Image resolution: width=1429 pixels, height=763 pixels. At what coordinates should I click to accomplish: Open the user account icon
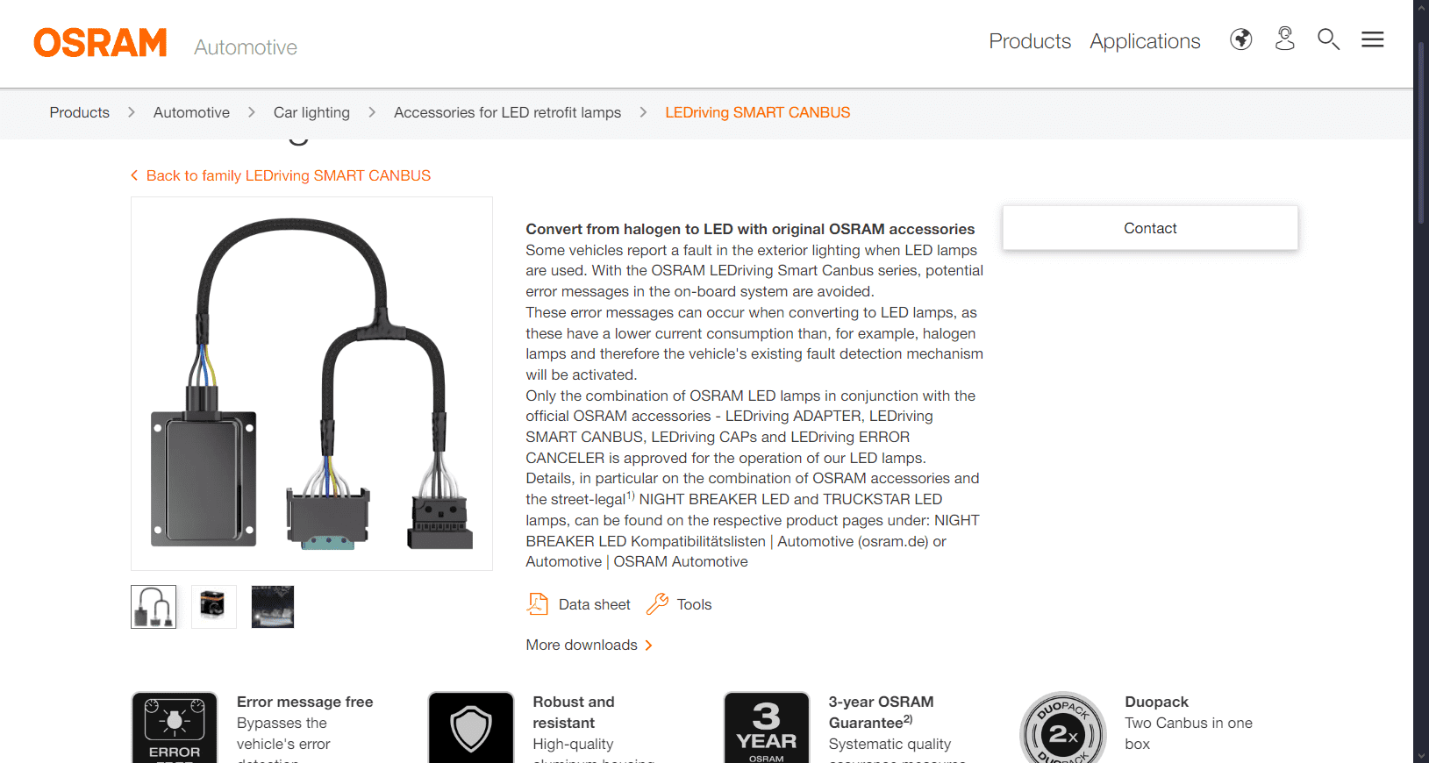pyautogui.click(x=1284, y=39)
